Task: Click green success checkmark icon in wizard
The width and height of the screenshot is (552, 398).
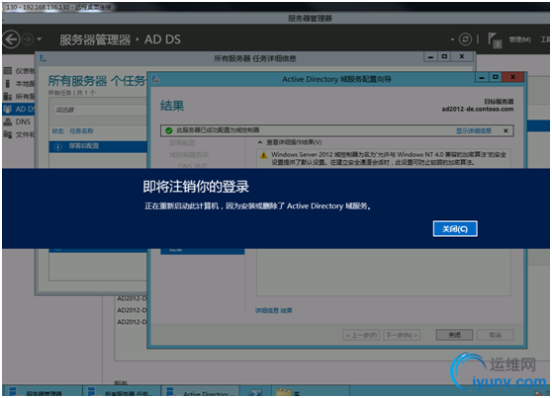Action: click(x=169, y=130)
